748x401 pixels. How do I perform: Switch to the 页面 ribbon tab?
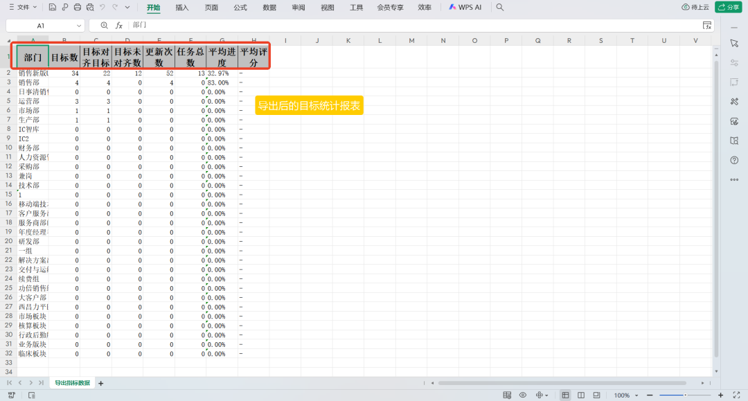click(211, 8)
